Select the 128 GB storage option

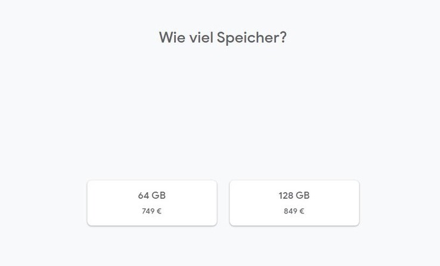coord(294,203)
